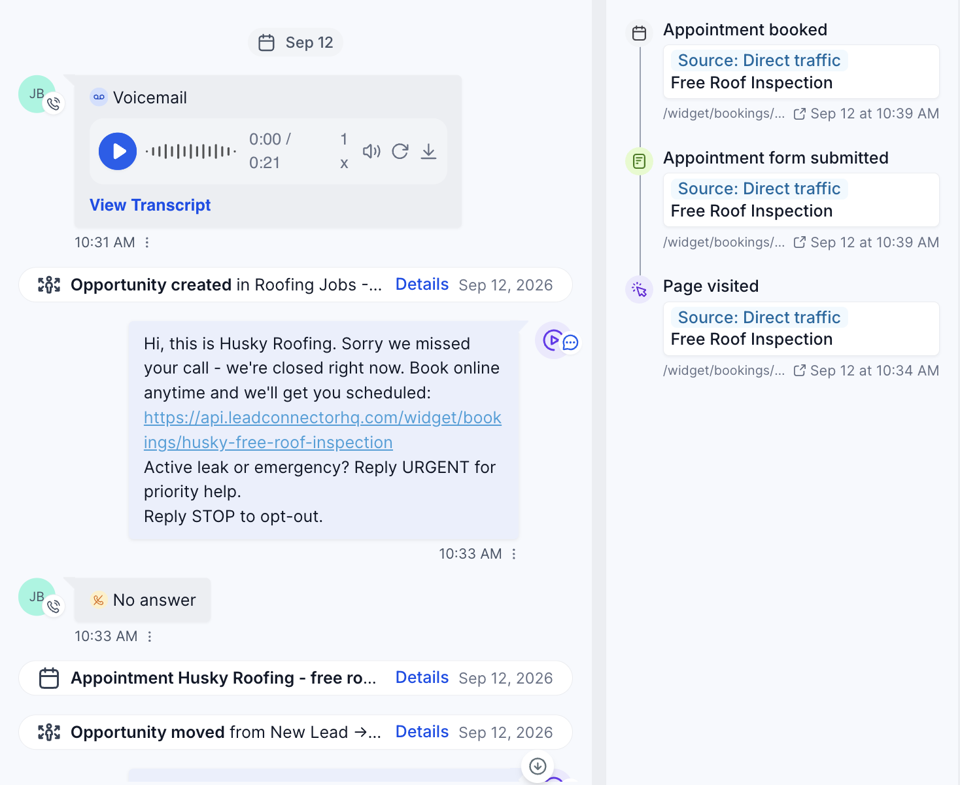This screenshot has width=960, height=785.
Task: Open external link under Appointment form submitted
Action: point(799,242)
